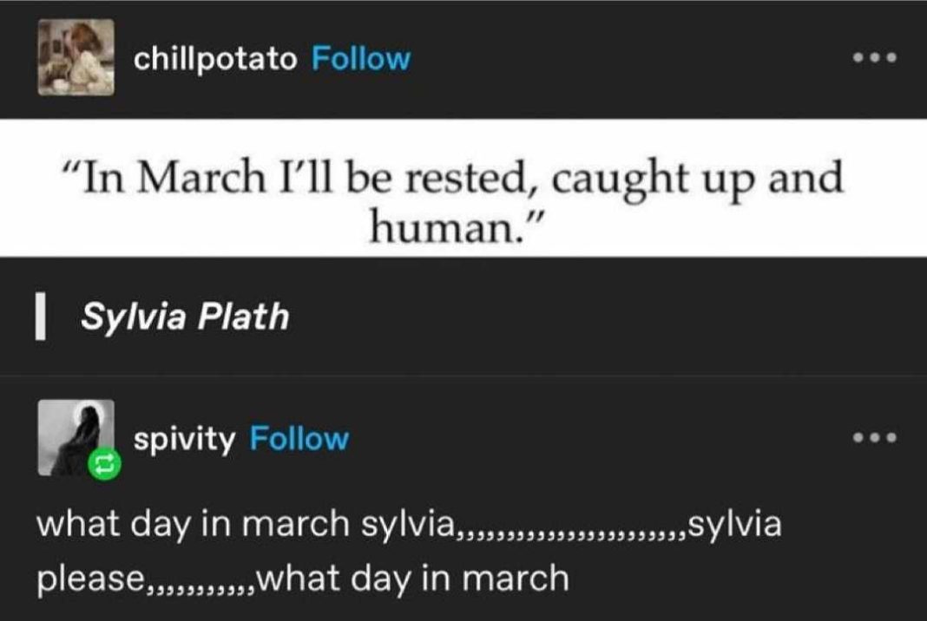Open chillpotato's avatar picture
Image resolution: width=927 pixels, height=621 pixels.
point(76,57)
